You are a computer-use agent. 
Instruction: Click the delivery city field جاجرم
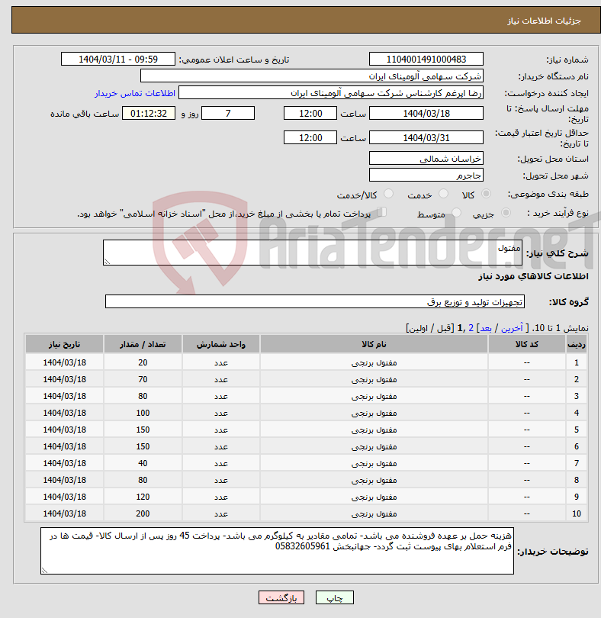[x=426, y=175]
